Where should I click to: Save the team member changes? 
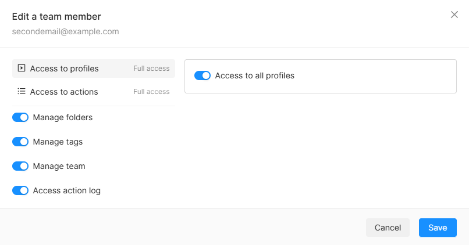[x=438, y=228]
